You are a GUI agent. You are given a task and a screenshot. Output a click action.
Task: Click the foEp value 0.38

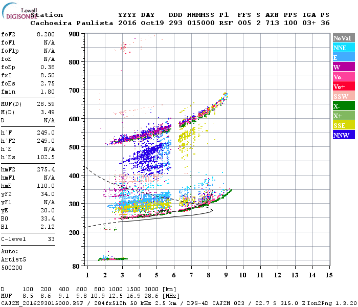(48, 67)
